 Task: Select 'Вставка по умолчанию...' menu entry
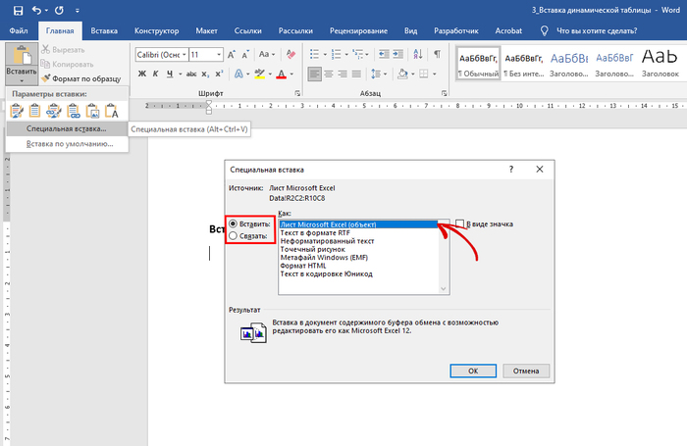point(67,143)
